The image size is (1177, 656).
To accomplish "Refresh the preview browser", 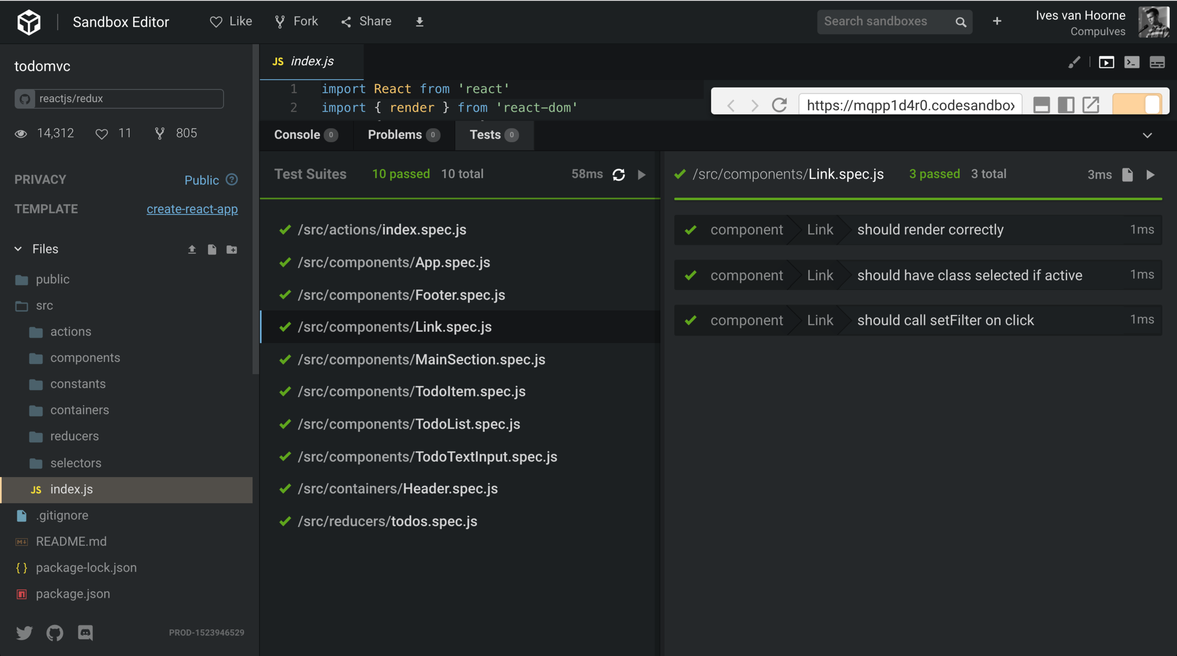I will pyautogui.click(x=779, y=104).
